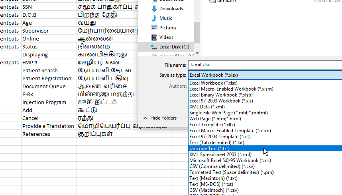Viewport: 342px width, 195px height.
Task: Click the tamil.xlsx file icon
Action: 211,1
